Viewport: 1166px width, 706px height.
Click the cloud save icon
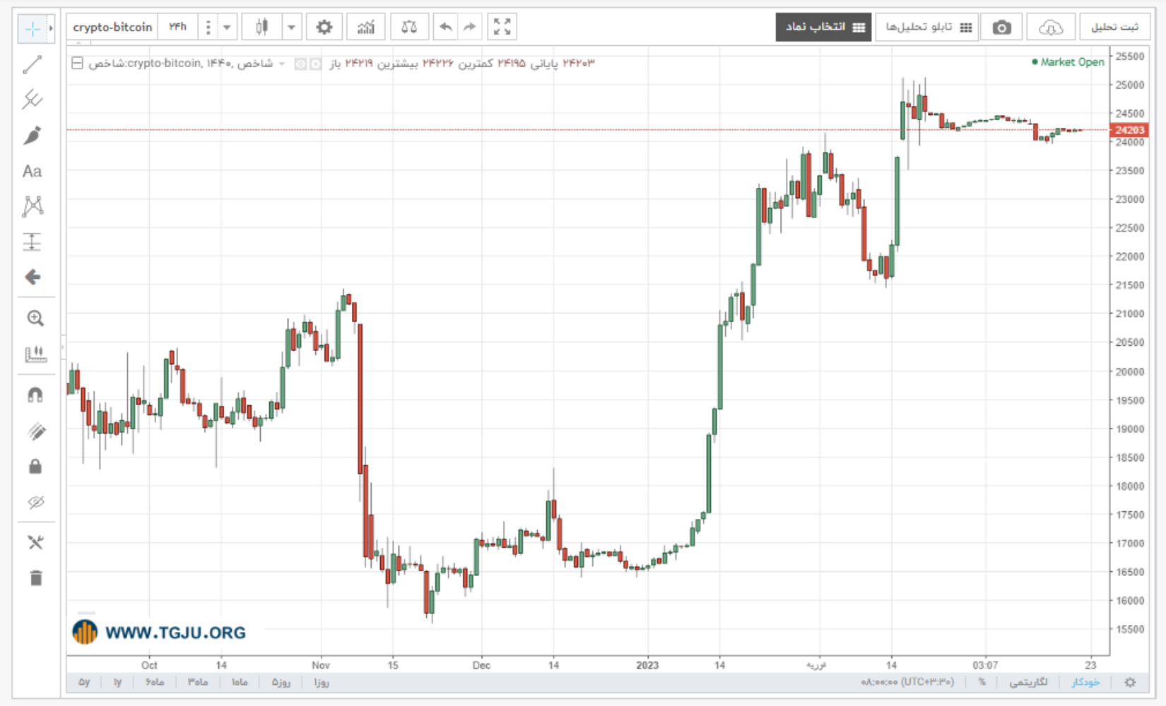[x=1051, y=28]
